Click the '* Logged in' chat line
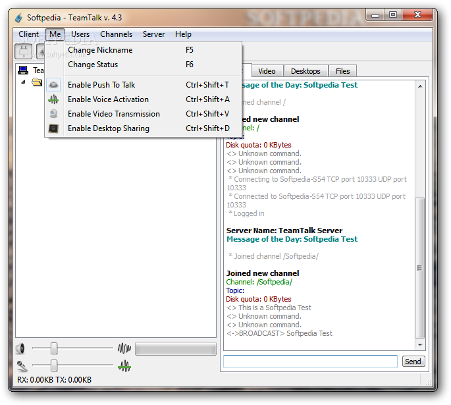The height and width of the screenshot is (405, 451). point(246,213)
